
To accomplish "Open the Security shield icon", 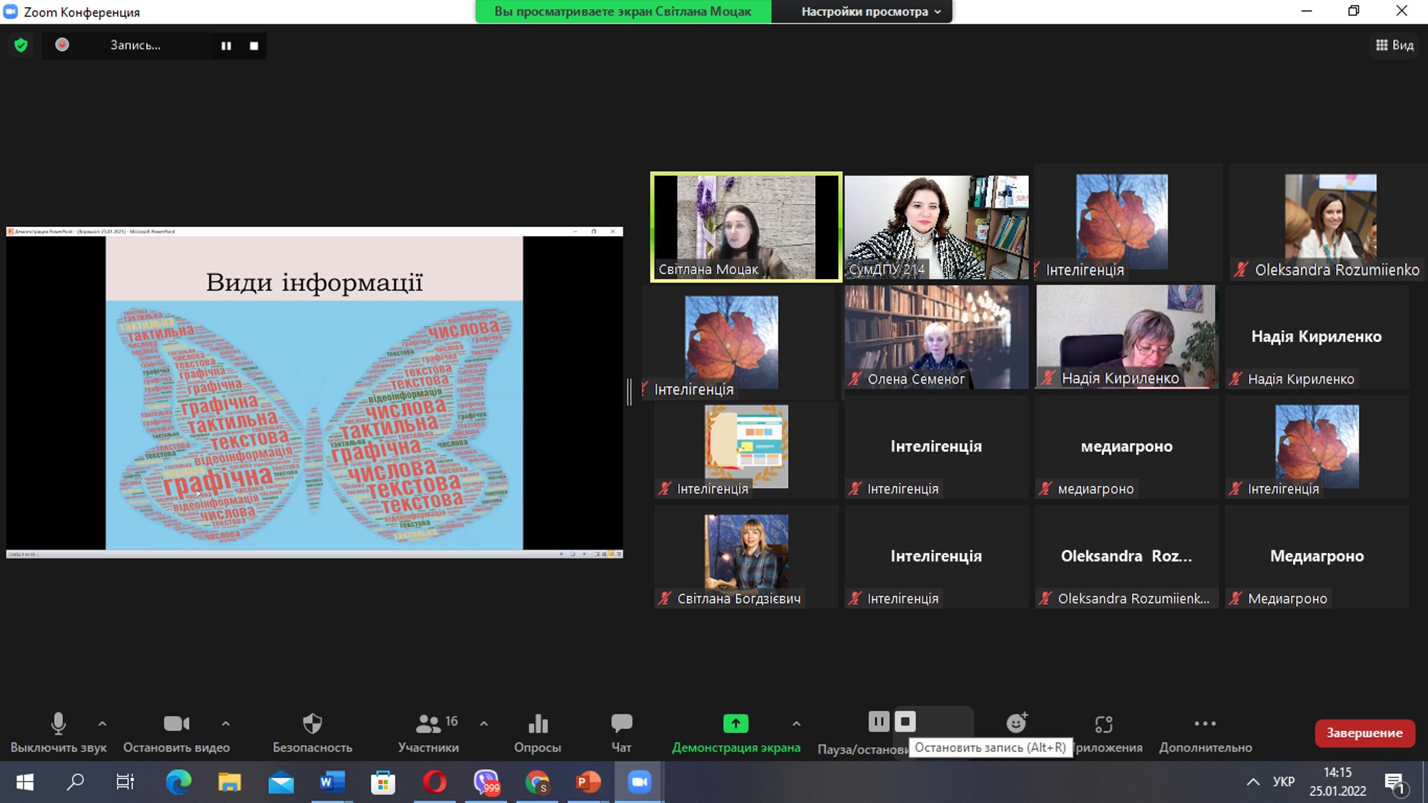I will 312,724.
